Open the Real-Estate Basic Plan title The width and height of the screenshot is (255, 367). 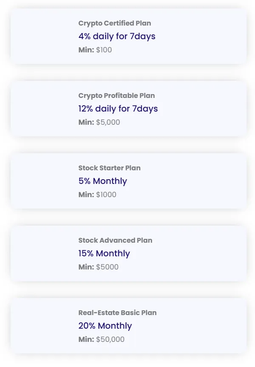click(x=117, y=313)
